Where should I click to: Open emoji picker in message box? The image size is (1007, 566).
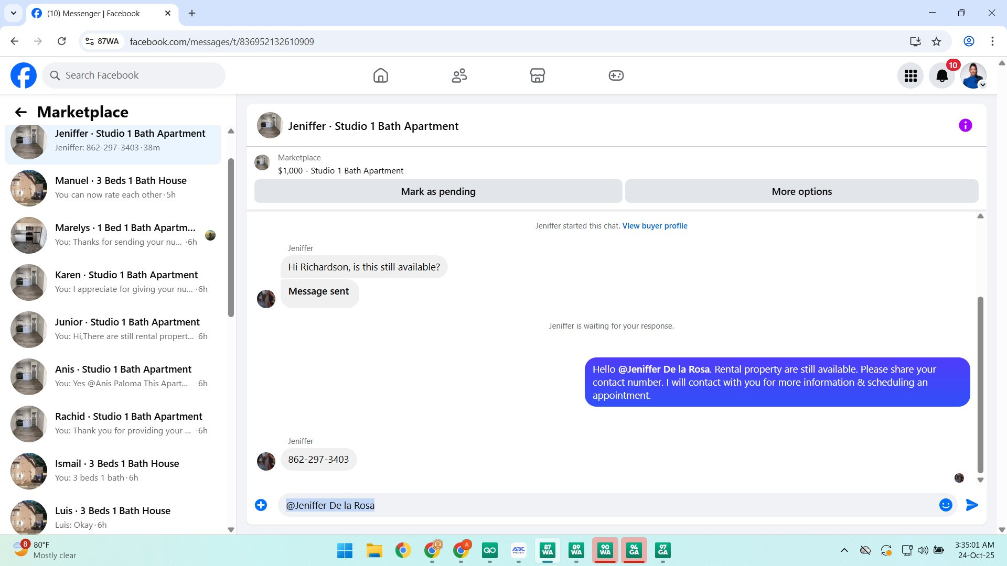(946, 505)
